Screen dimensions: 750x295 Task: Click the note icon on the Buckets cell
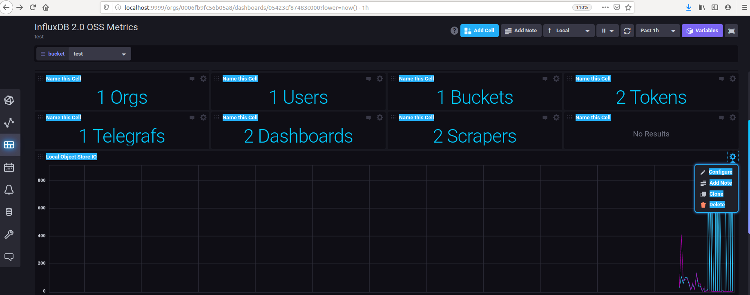545,79
